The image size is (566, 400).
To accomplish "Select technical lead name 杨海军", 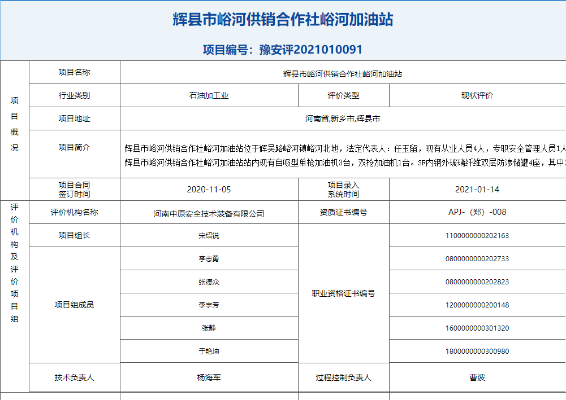I will (x=209, y=377).
